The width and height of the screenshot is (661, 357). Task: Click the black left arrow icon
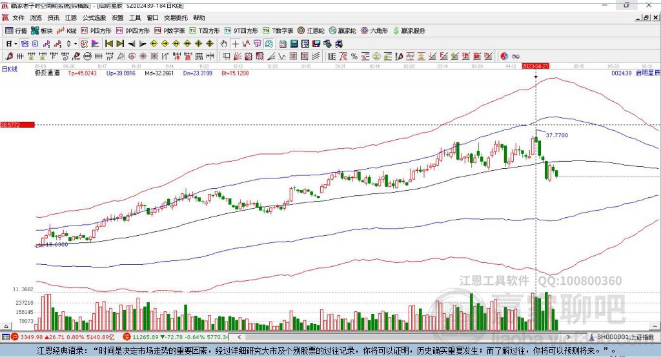(132, 44)
